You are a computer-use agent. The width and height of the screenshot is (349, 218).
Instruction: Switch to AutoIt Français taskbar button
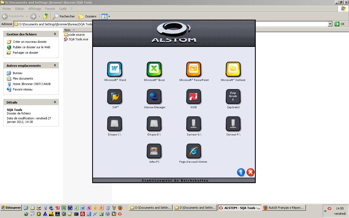point(284,208)
